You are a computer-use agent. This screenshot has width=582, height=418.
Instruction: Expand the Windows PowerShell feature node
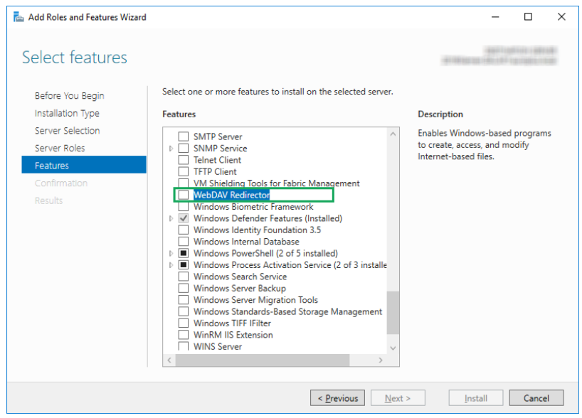pos(171,254)
